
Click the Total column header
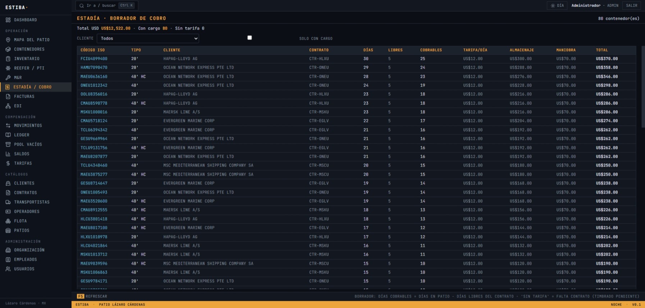(602, 50)
